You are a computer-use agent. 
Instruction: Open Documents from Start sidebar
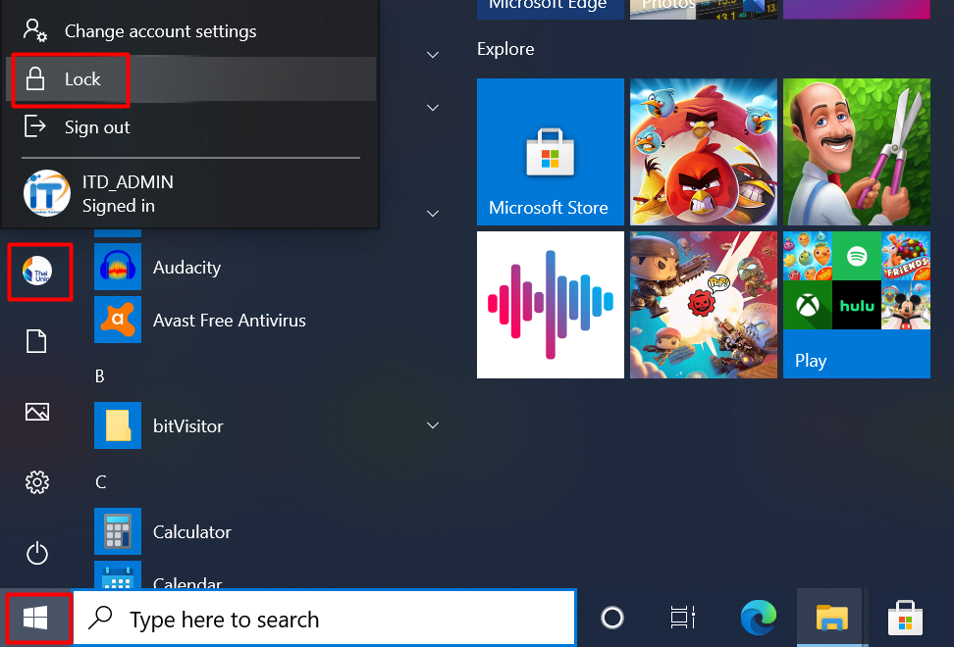pos(36,341)
